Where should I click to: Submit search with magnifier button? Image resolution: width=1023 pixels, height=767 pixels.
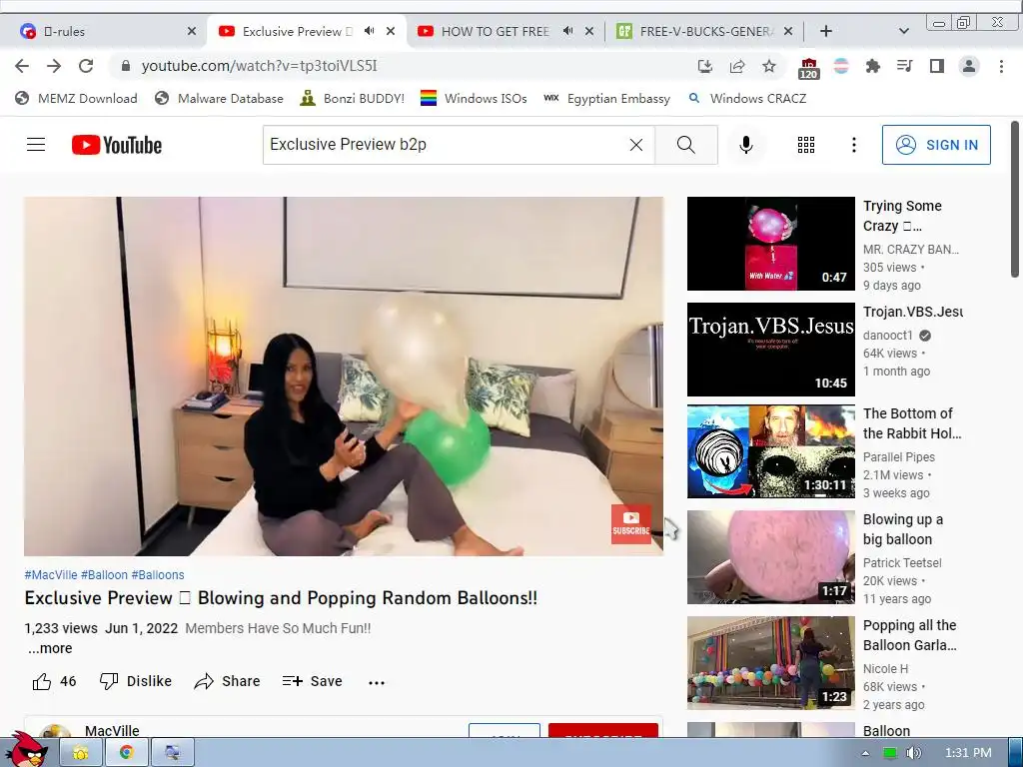(x=685, y=145)
